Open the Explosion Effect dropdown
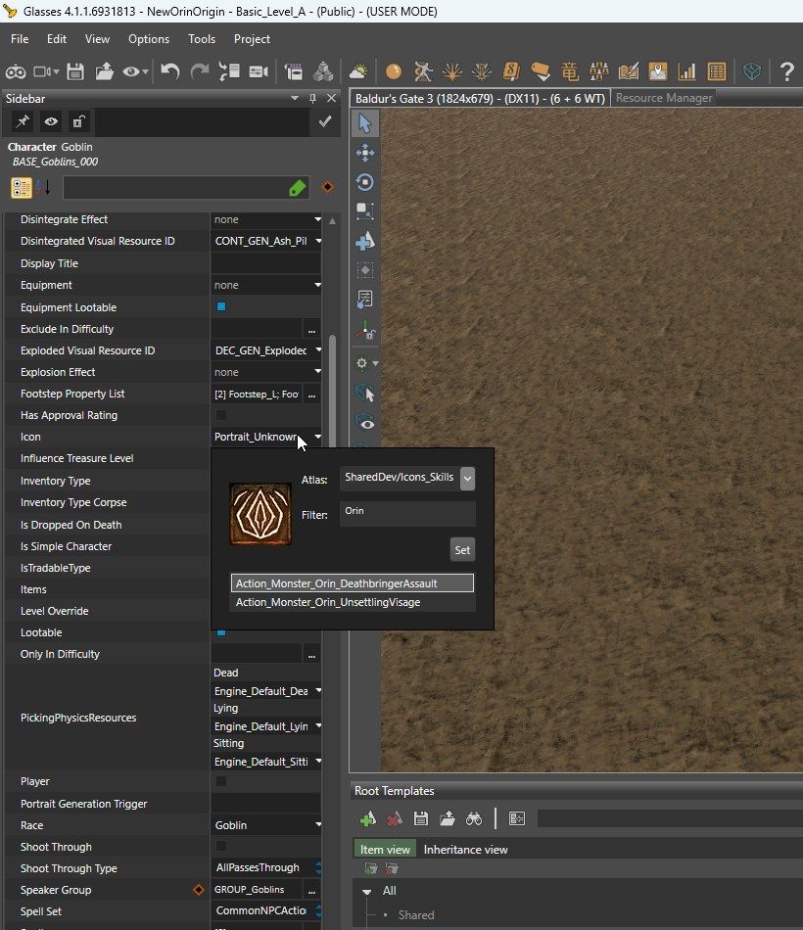This screenshot has width=803, height=930. (x=318, y=372)
